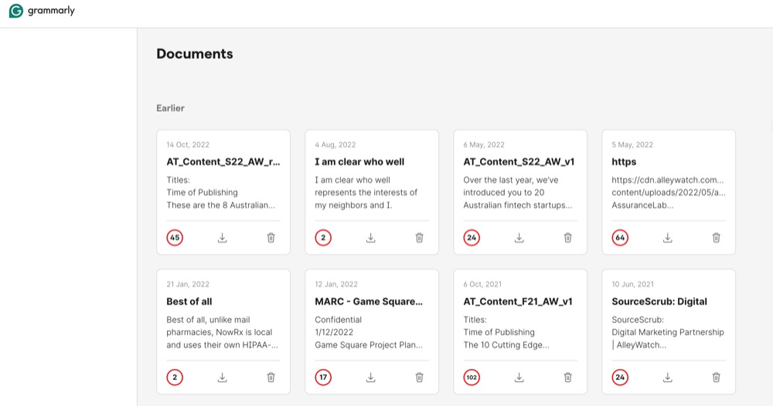Click the 64 alerts badge on the https card
This screenshot has height=406, width=773.
(620, 238)
